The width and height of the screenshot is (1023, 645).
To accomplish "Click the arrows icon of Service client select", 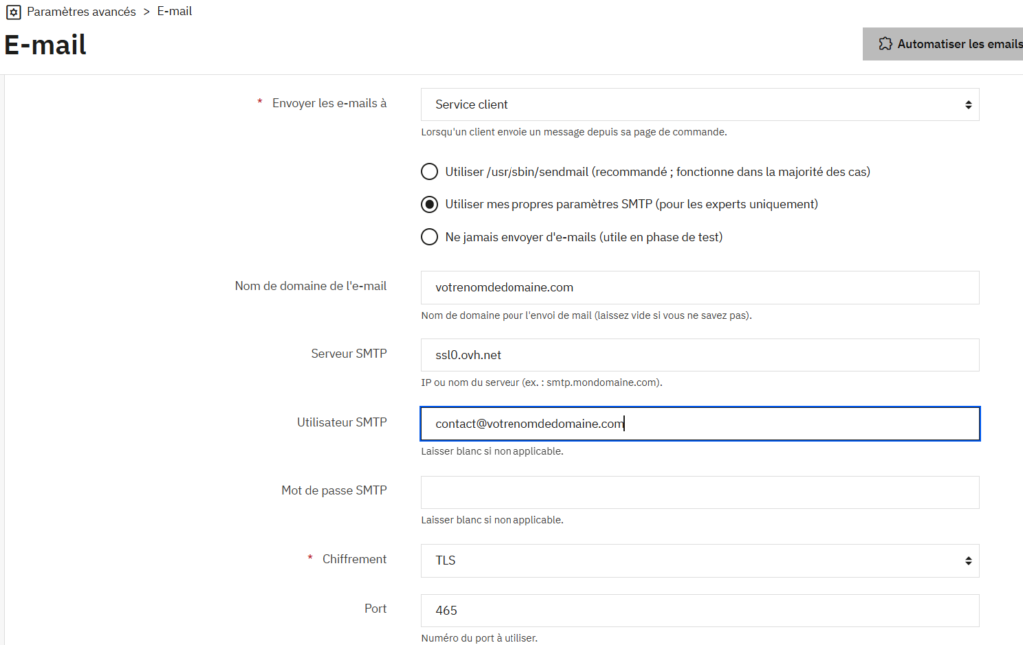I will click(967, 105).
